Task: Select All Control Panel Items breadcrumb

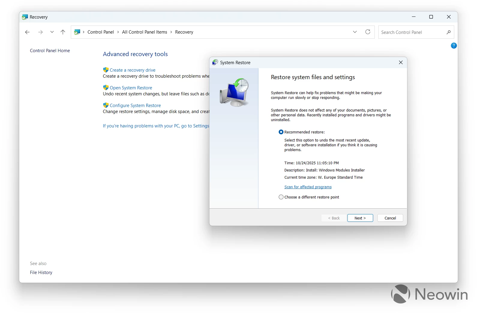Action: tap(145, 32)
